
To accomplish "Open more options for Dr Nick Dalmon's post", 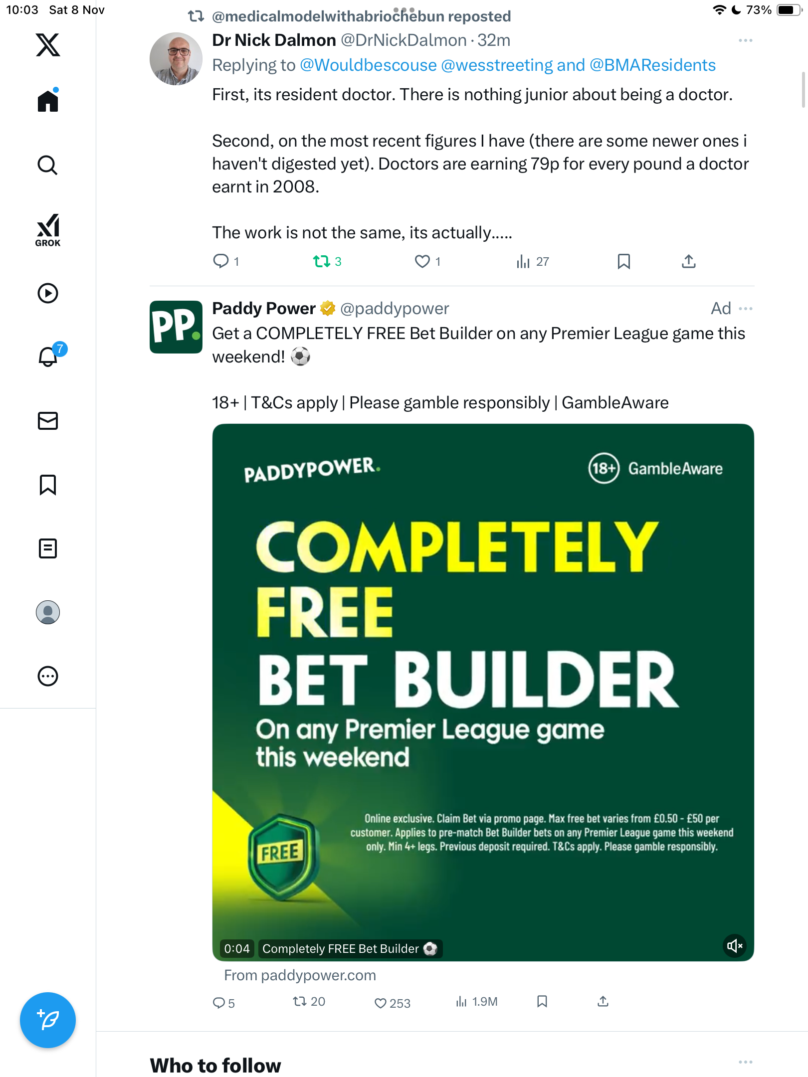I will [x=745, y=40].
